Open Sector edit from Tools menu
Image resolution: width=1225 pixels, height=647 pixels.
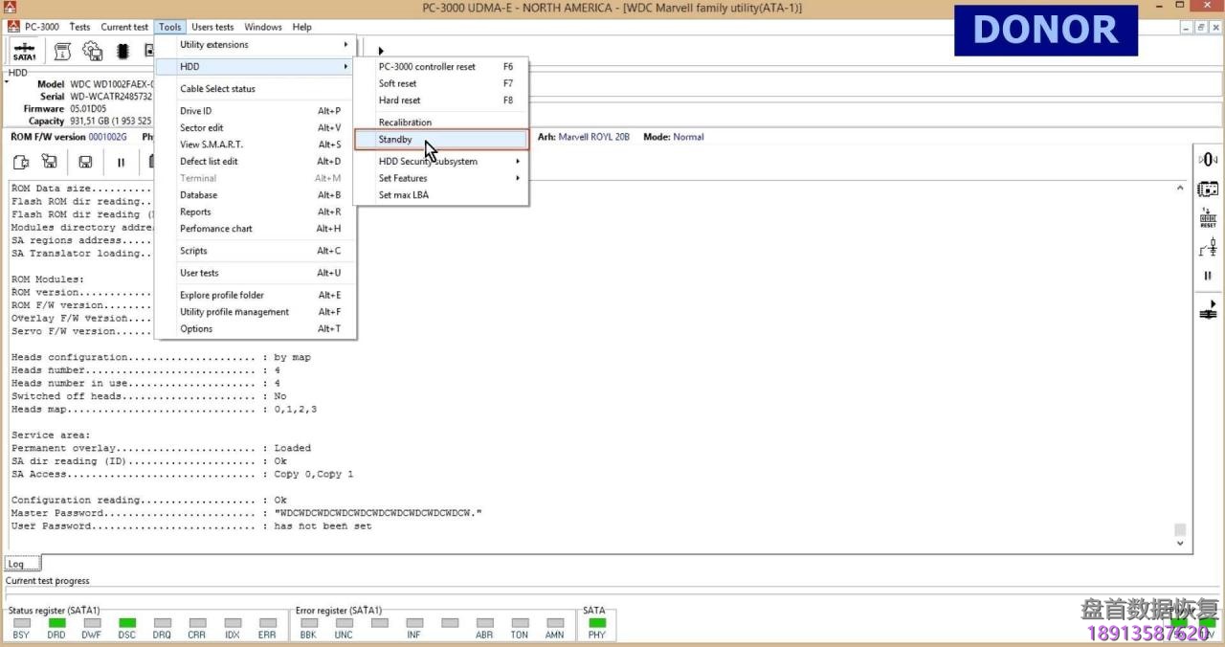pos(201,127)
